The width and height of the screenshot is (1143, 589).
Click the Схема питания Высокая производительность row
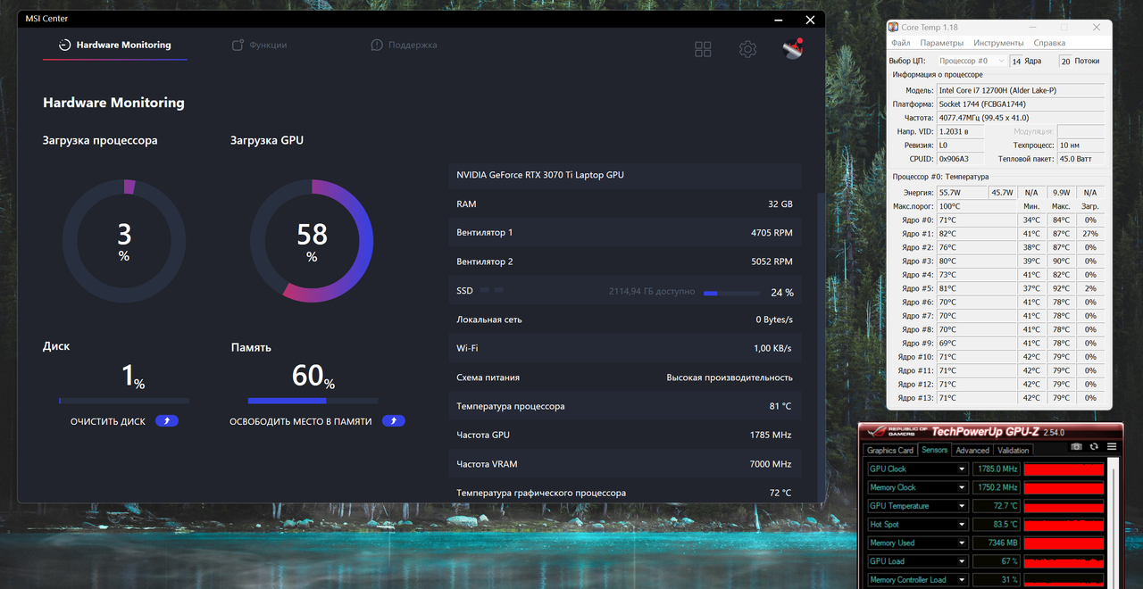pos(625,377)
